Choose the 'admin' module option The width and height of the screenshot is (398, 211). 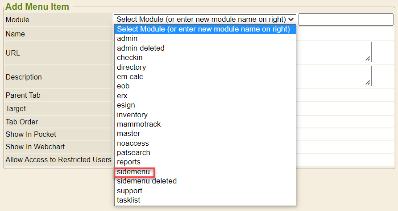(127, 39)
